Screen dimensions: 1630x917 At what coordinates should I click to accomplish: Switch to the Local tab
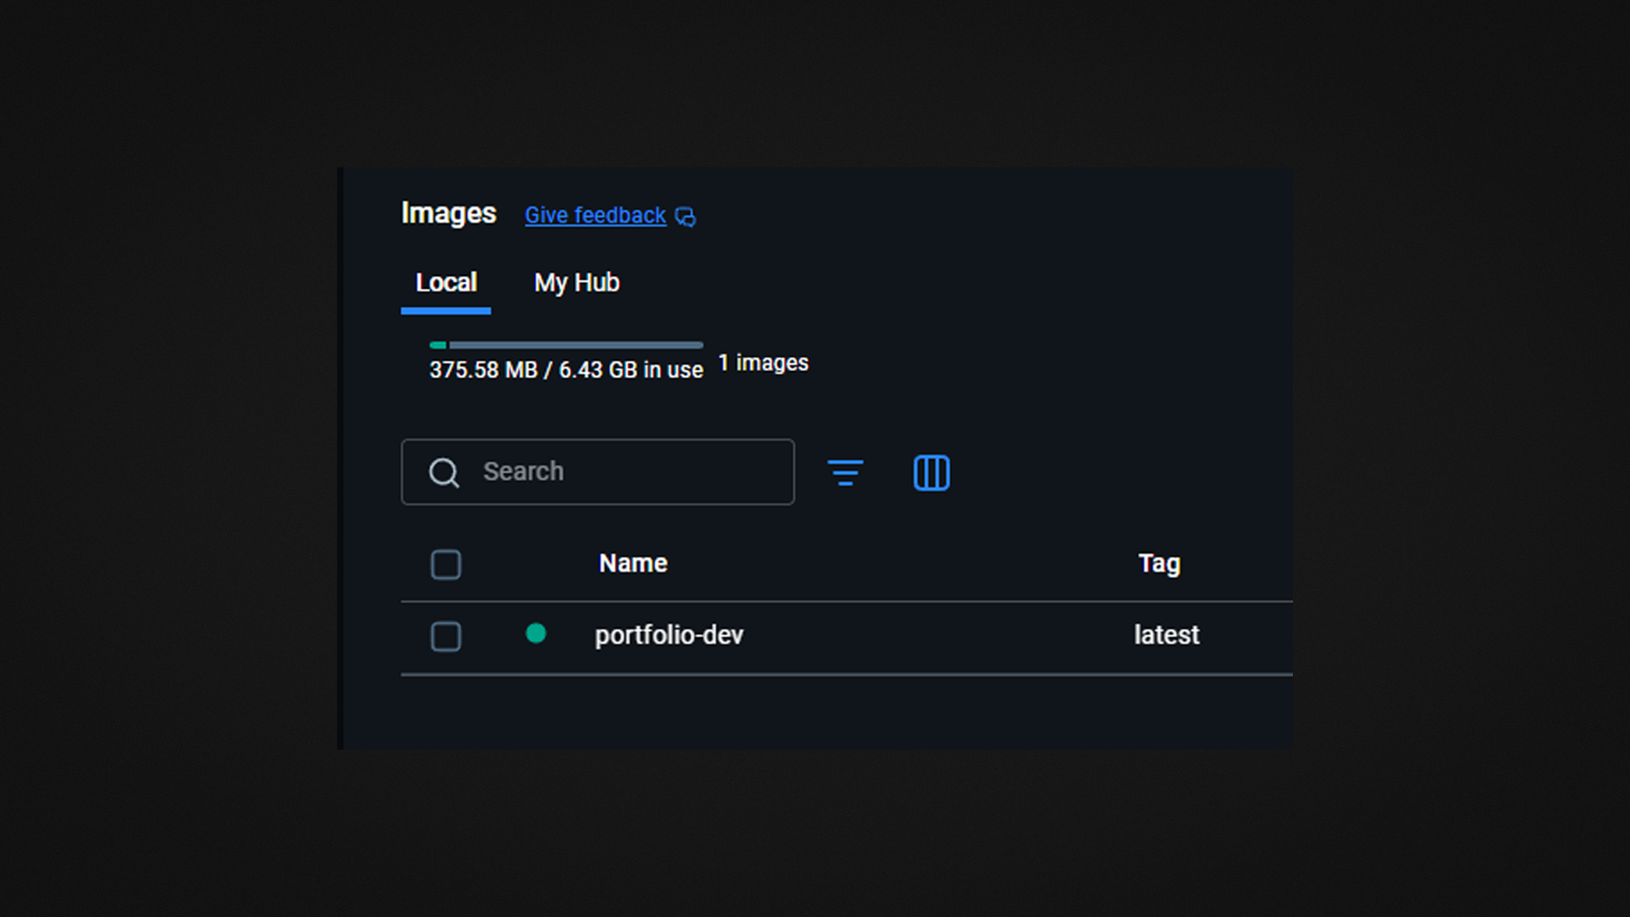(x=446, y=283)
